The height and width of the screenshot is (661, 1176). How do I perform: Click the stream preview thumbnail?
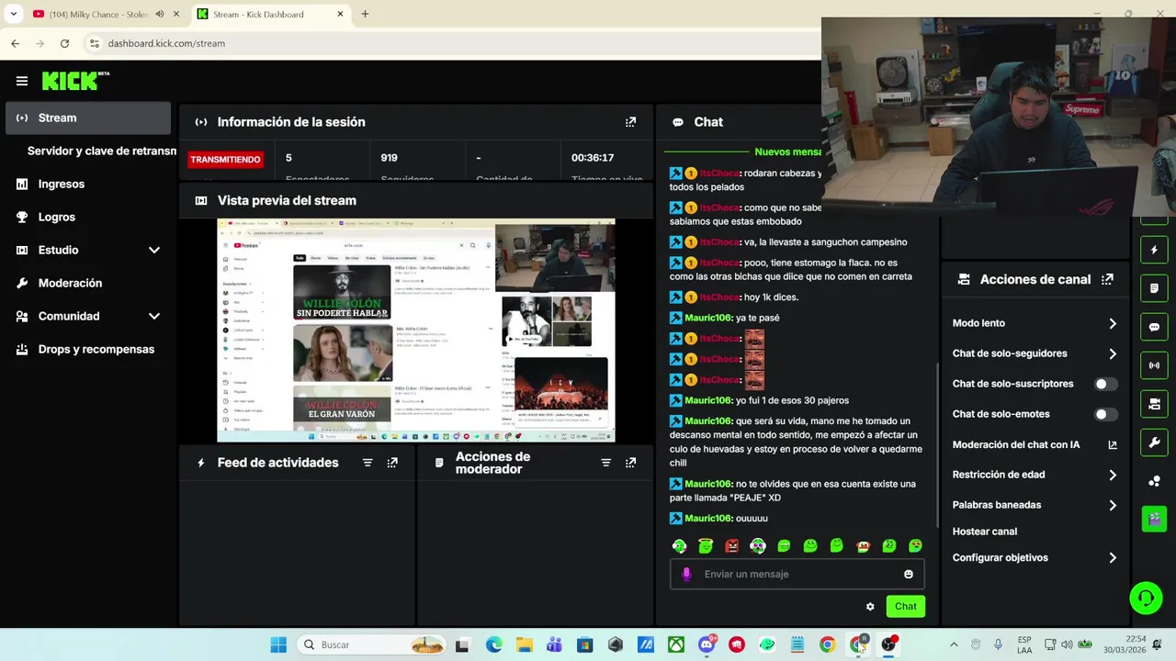pos(415,330)
